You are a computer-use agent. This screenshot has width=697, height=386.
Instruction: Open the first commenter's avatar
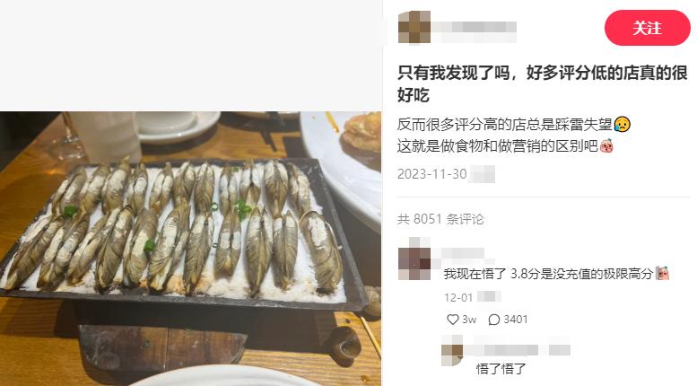(x=414, y=259)
